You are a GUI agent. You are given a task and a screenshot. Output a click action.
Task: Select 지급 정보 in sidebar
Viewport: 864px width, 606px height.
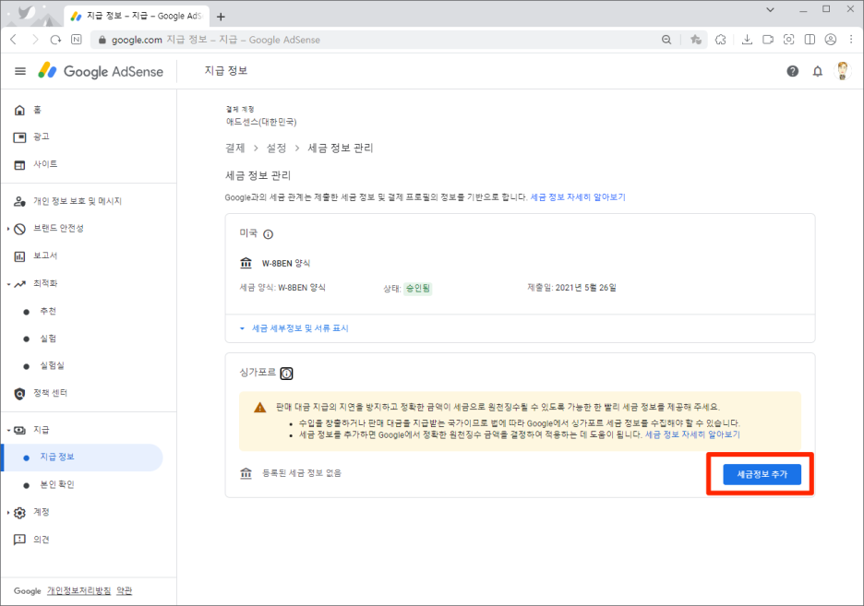pyautogui.click(x=83, y=457)
